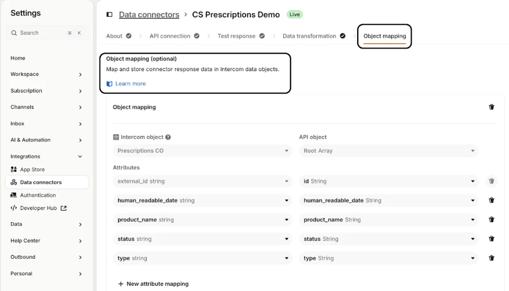
Task: Click the settings Search field
Action: [x=46, y=33]
